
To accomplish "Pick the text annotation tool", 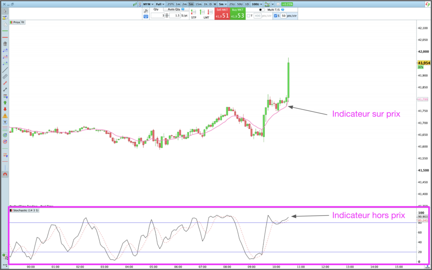I will point(5,122).
